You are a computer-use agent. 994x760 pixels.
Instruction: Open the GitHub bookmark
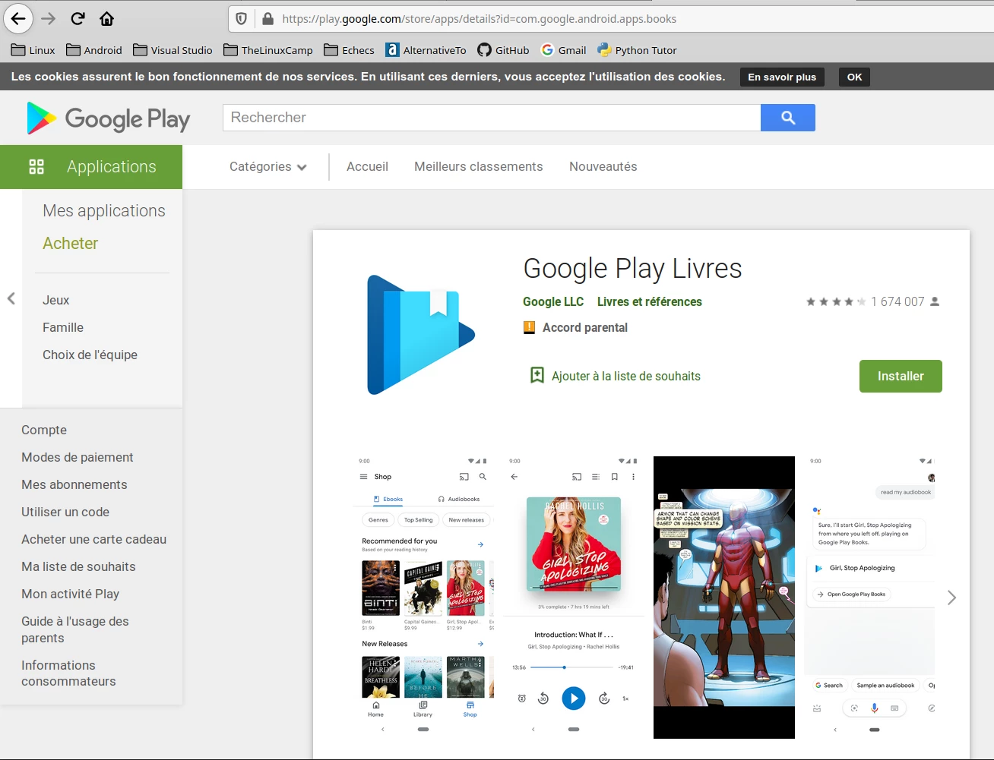503,50
